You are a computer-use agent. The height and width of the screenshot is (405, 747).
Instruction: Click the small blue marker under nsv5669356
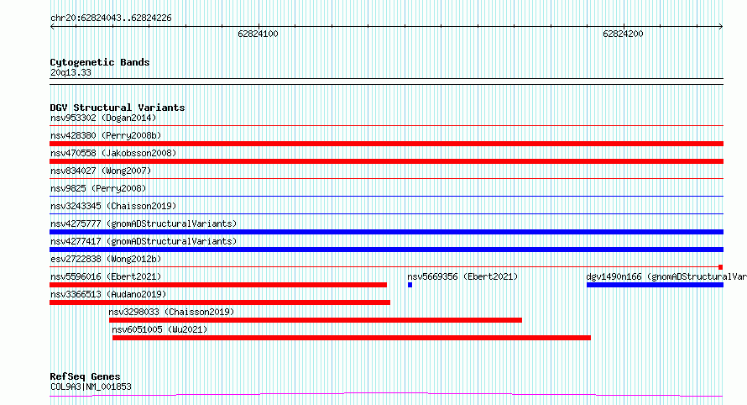click(410, 285)
